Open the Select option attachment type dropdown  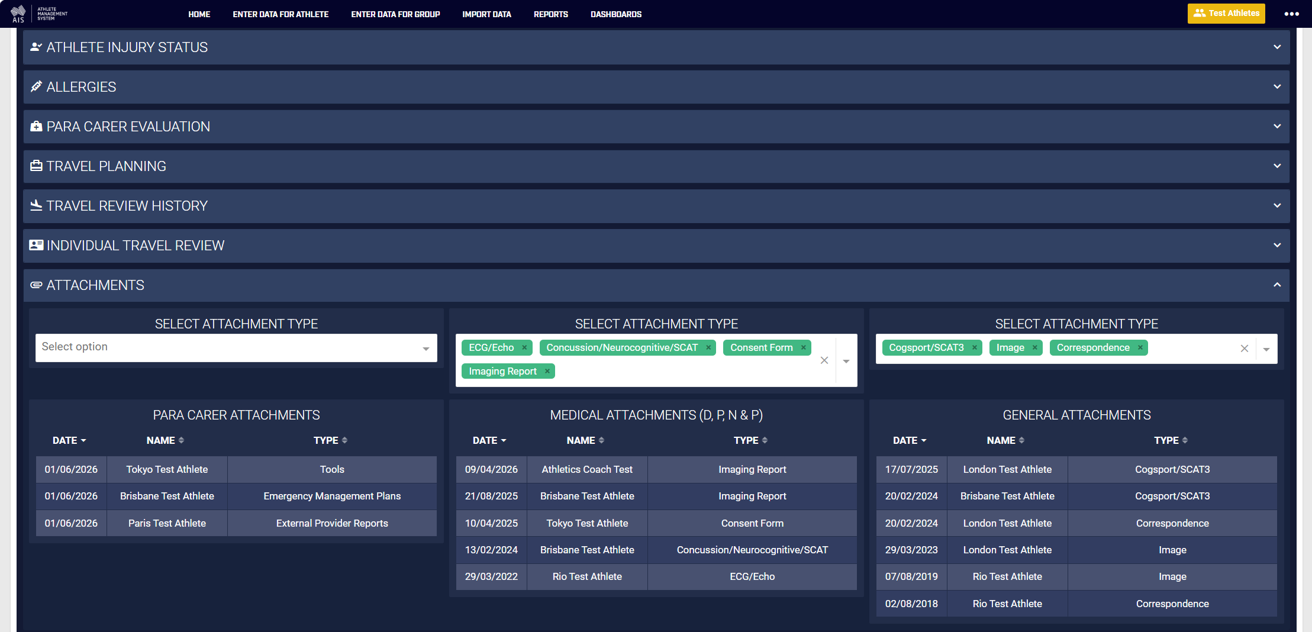coord(236,347)
